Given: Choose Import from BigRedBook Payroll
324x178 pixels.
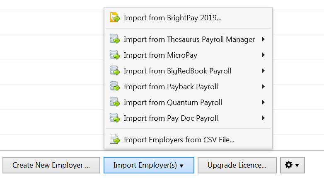Looking at the screenshot, I should pos(188,71).
